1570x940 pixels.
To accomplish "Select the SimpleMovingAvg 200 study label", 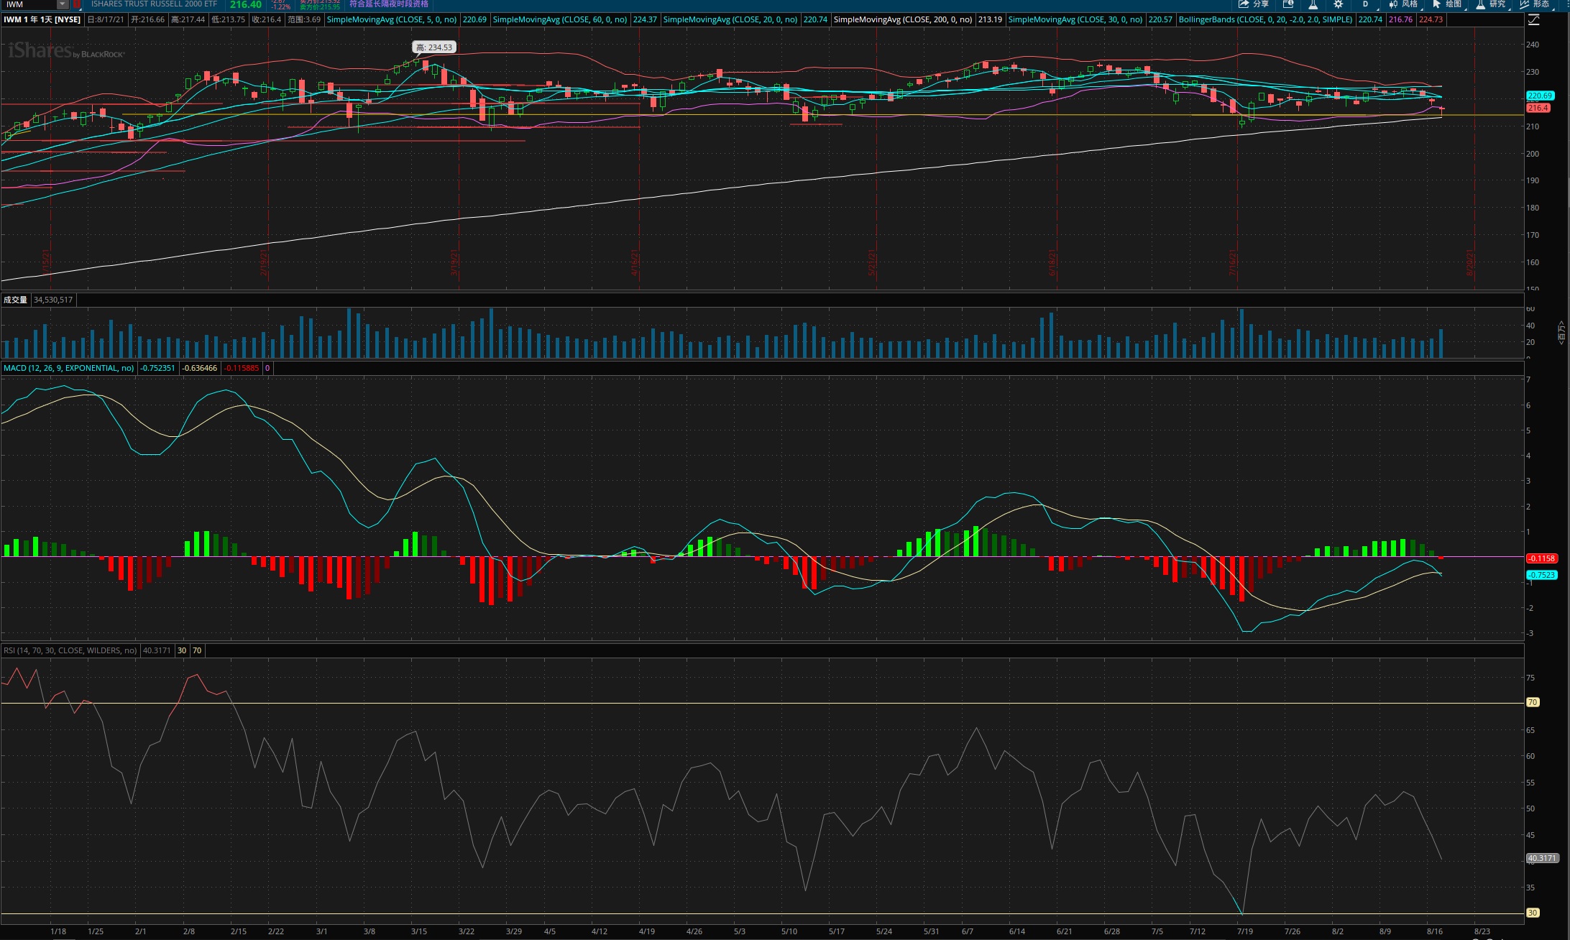I will pyautogui.click(x=902, y=19).
